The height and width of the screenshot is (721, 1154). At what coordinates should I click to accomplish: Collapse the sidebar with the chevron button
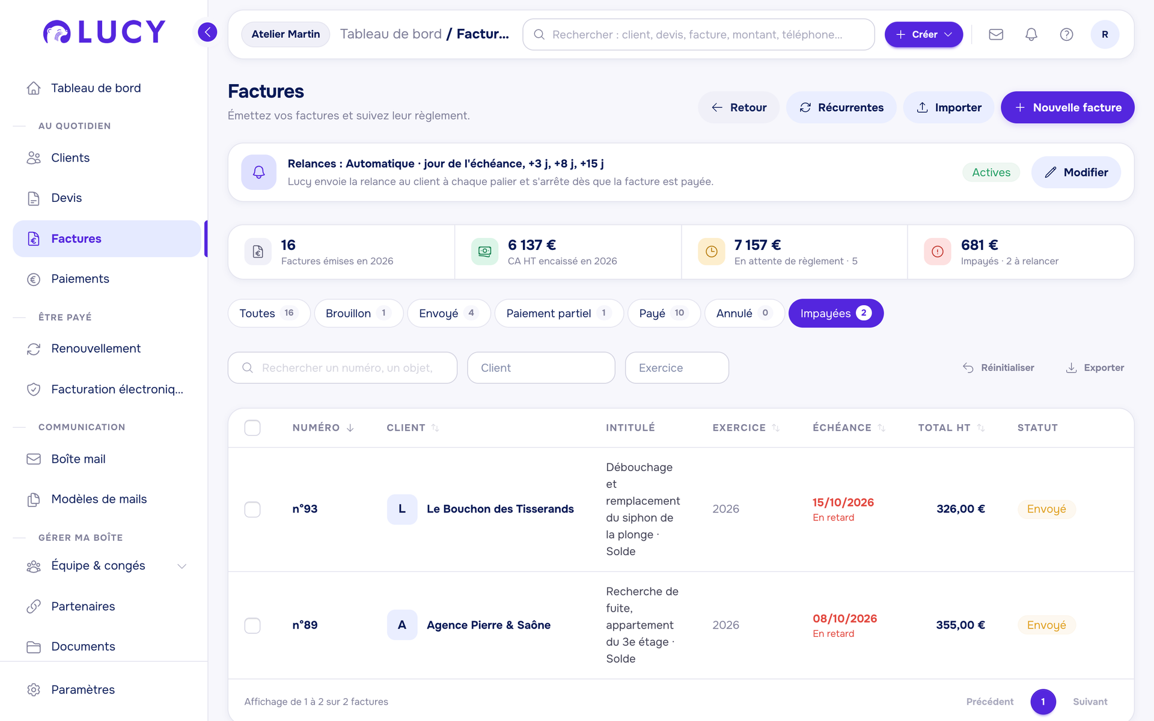207,32
